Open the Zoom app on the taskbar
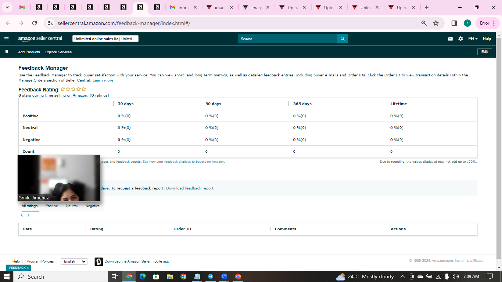 click(x=224, y=276)
